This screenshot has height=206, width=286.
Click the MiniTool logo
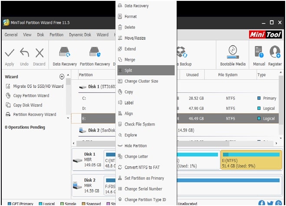(x=266, y=34)
